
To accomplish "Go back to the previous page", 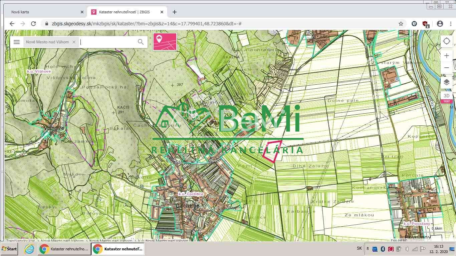I will 12,24.
